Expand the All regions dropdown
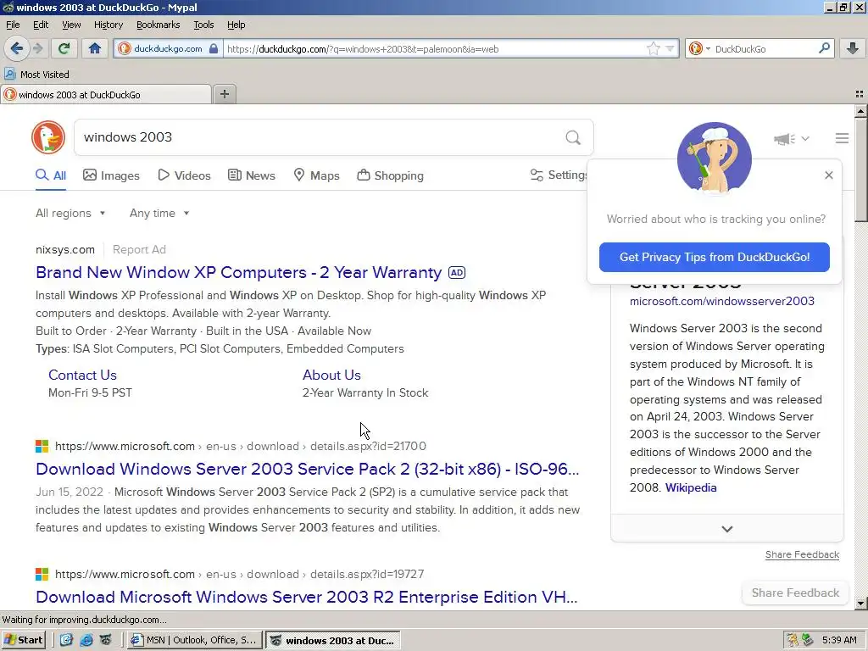Screen dimensions: 868x651 [x=70, y=213]
